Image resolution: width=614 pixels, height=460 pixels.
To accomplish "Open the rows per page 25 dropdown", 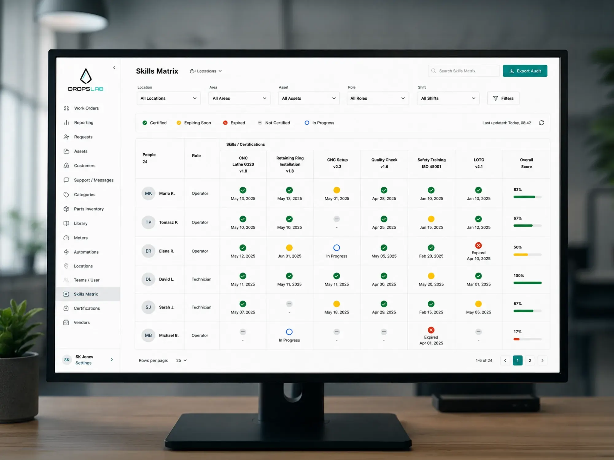I will pyautogui.click(x=181, y=360).
